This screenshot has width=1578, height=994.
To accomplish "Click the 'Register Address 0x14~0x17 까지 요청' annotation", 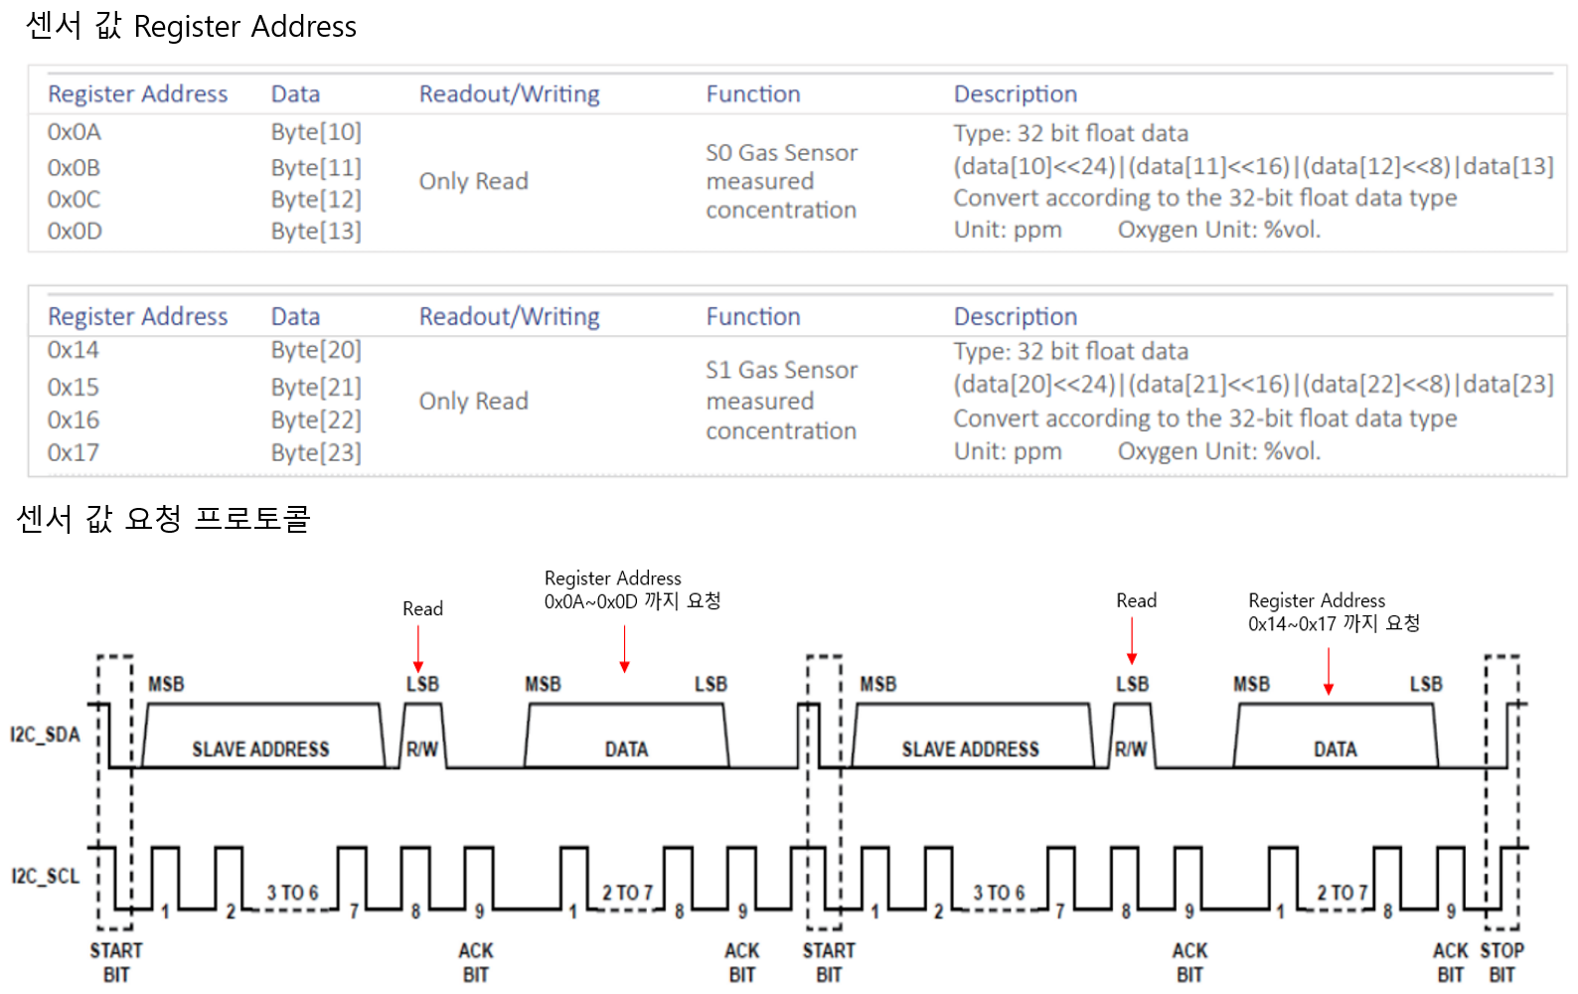I will pyautogui.click(x=1334, y=611).
